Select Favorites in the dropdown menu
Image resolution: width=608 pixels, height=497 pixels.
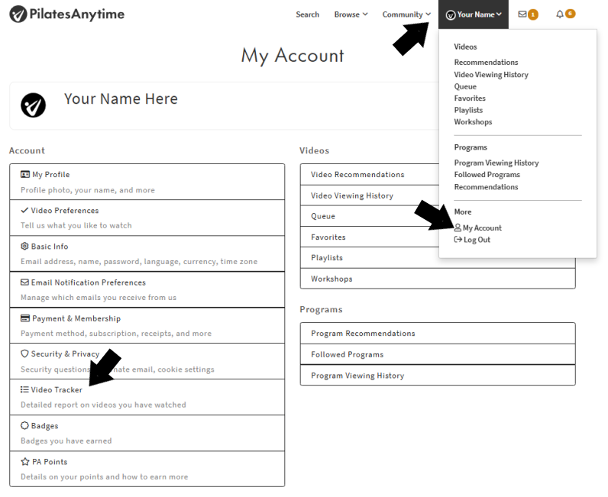click(x=470, y=98)
